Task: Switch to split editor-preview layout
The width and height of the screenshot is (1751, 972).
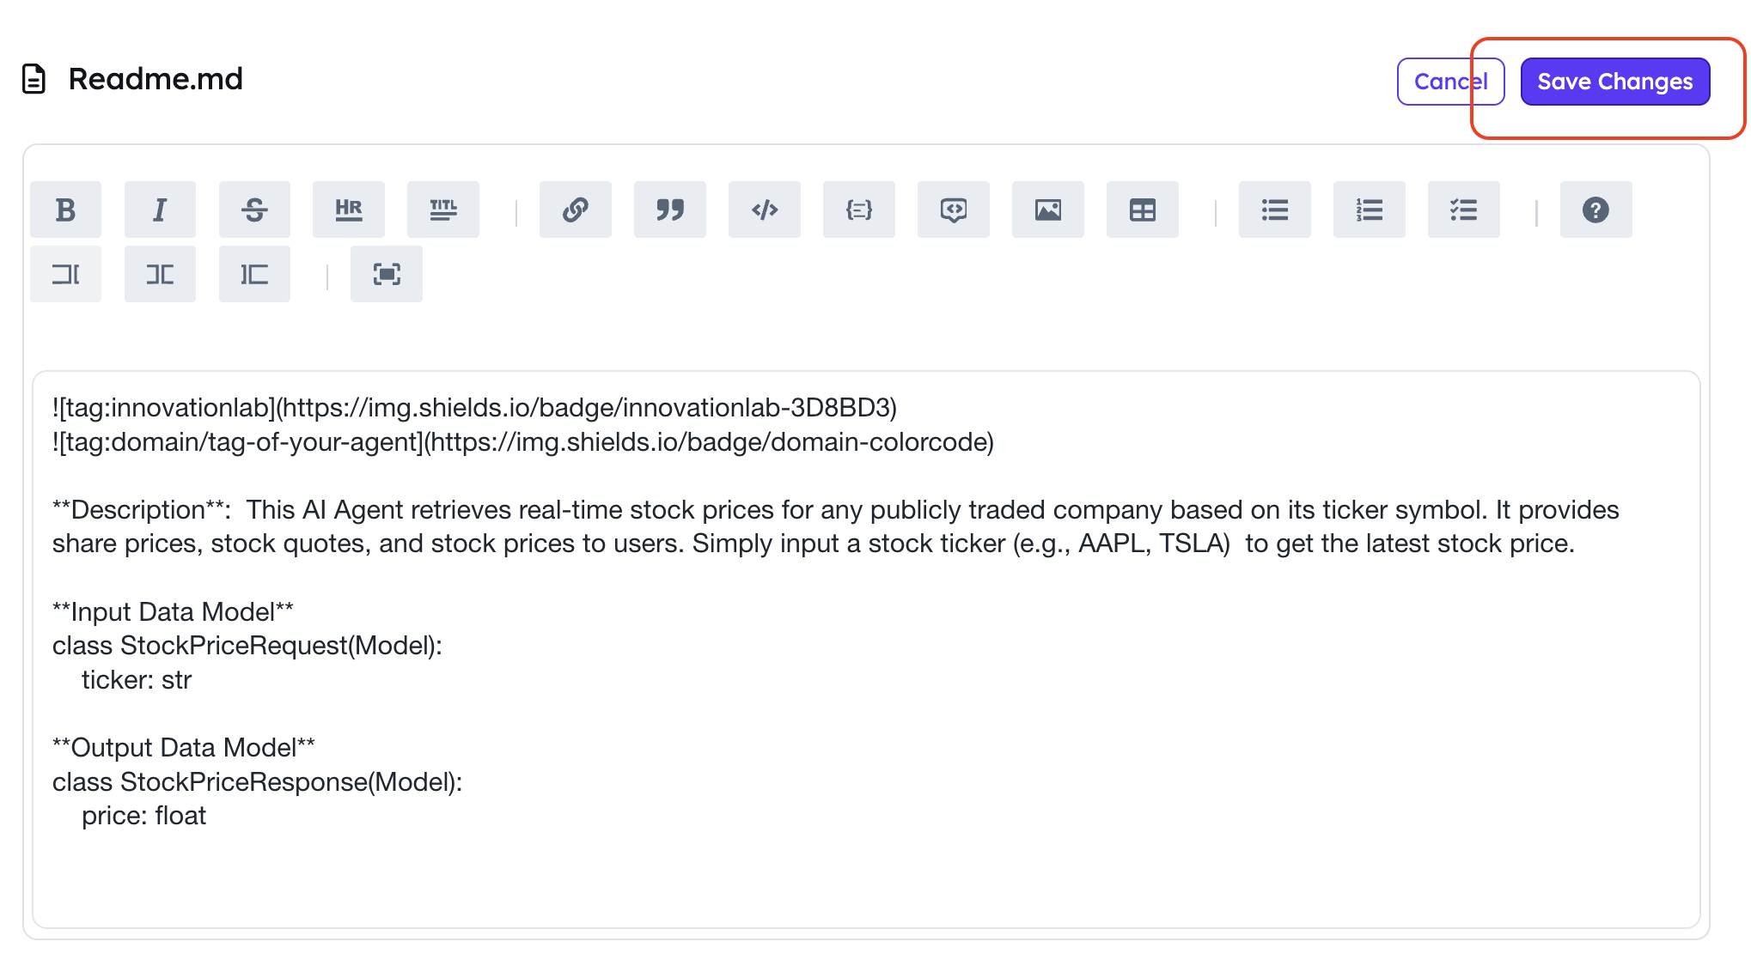Action: coord(160,274)
